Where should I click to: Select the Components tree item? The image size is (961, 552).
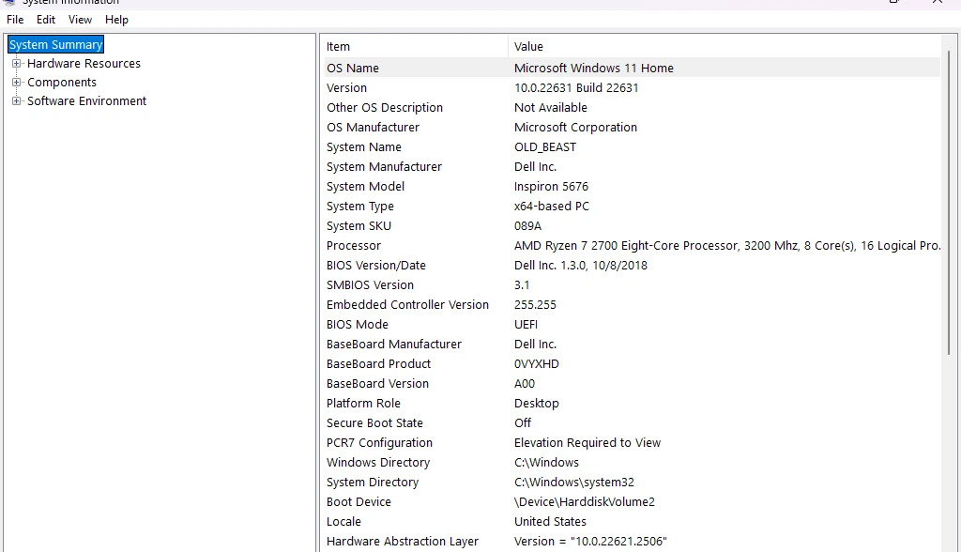coord(62,83)
